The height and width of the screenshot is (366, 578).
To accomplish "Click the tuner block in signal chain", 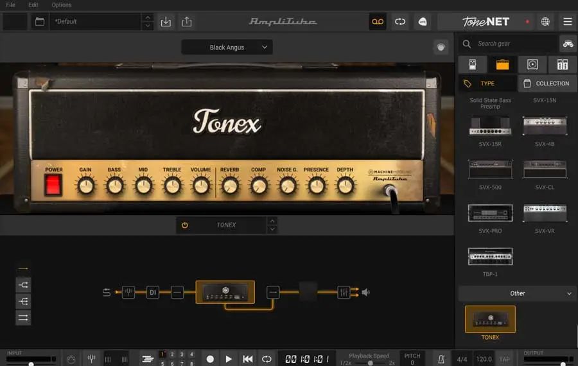I will pyautogui.click(x=128, y=292).
